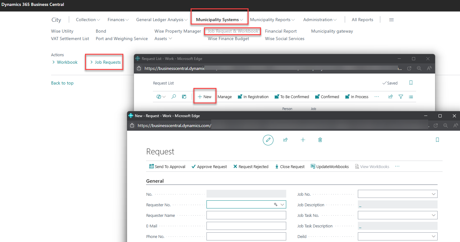460x242 pixels.
Task: Open Wise Property Manager
Action: click(178, 31)
